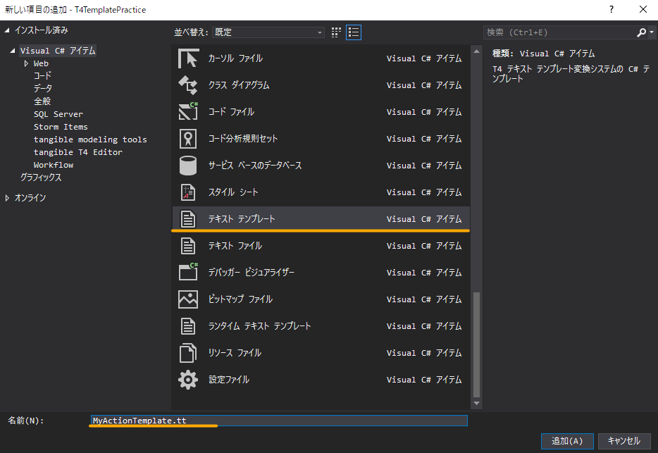658x453 pixels.
Task: Open search options dropdown arrow
Action: (x=652, y=32)
